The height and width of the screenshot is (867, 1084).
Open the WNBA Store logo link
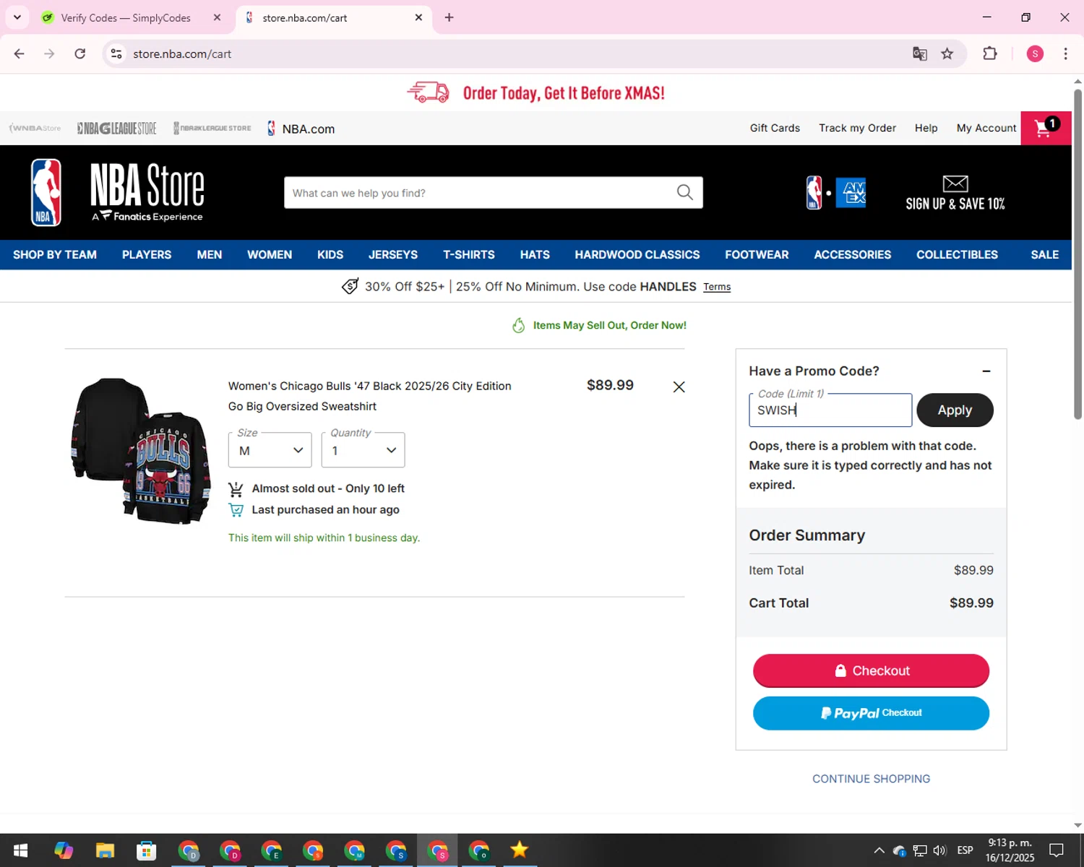tap(35, 128)
